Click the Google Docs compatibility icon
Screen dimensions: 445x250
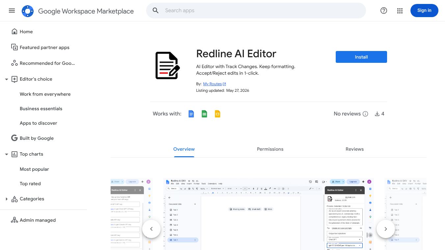[x=191, y=114]
